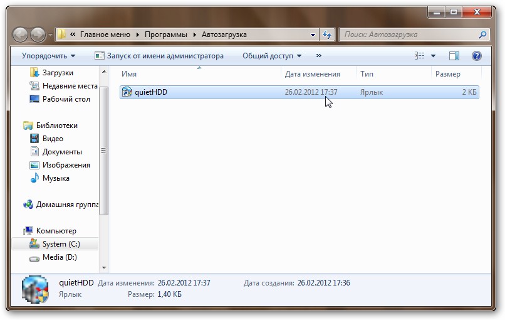
Task: Open Media (D:) drive in sidebar
Action: (60, 257)
